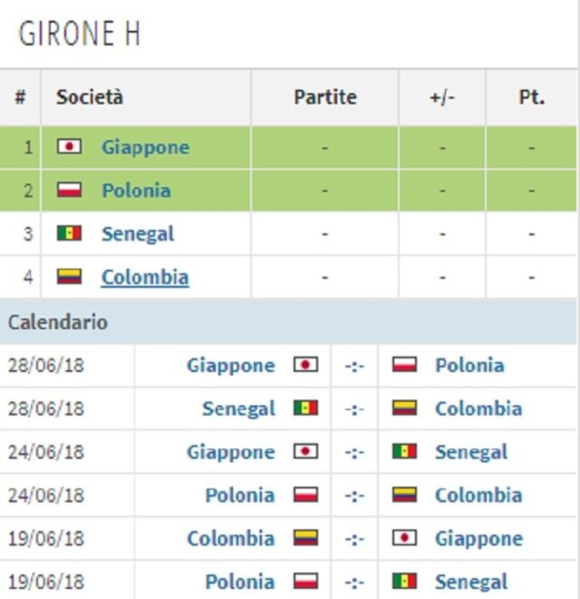Click Senegal flag in Giappone-Senegal 24/06/18 match
Screen dimensions: 580x599
tap(405, 452)
